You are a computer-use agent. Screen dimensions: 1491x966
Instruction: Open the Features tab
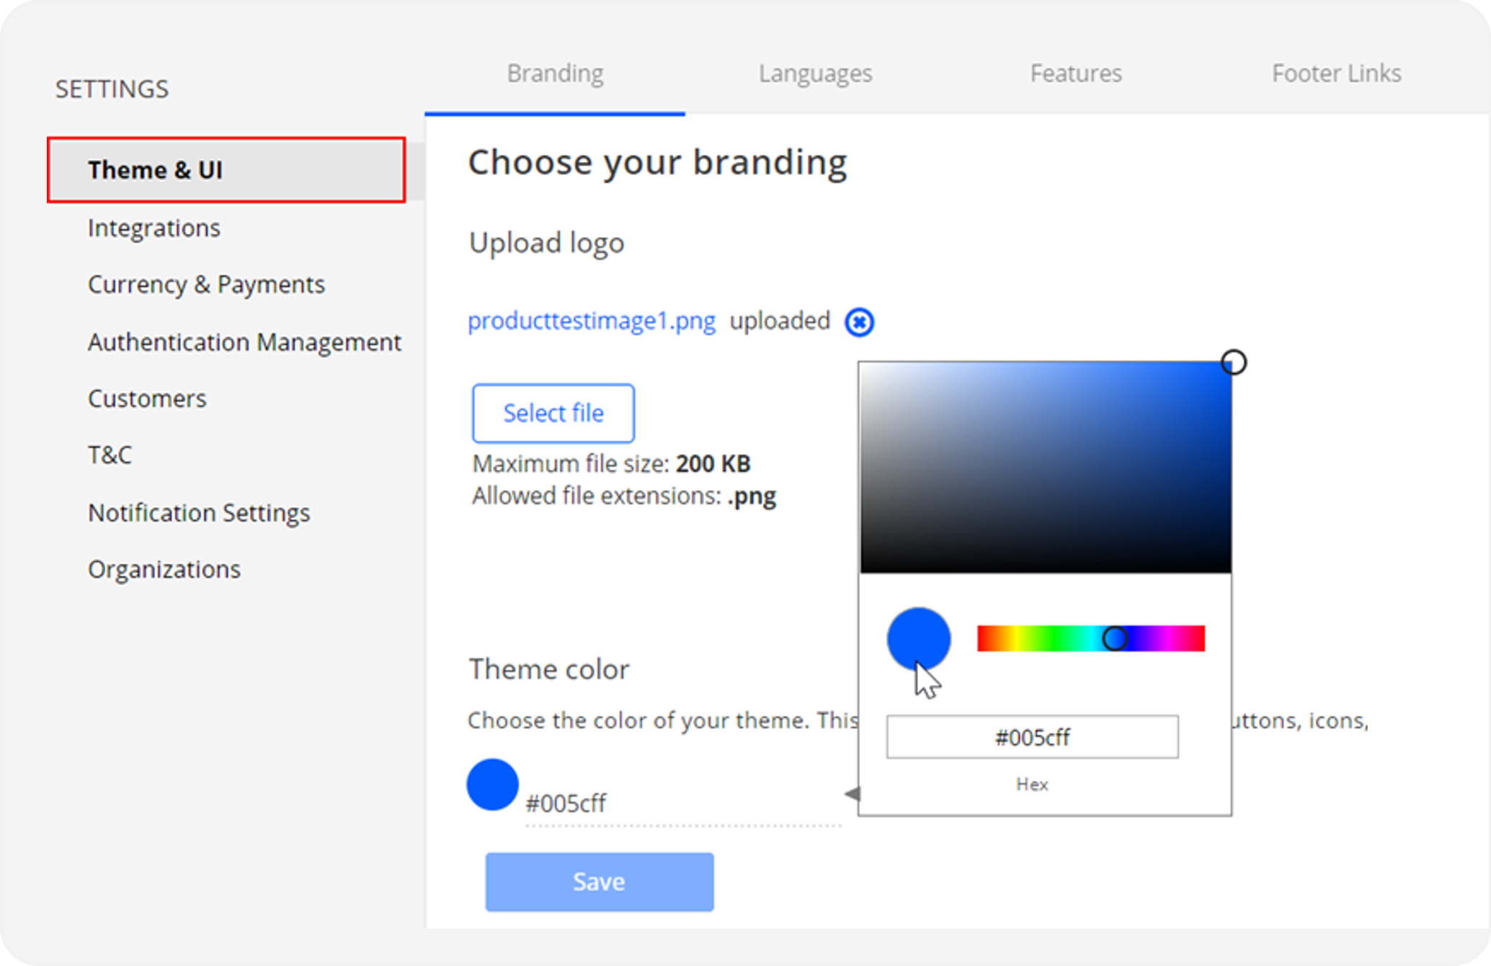point(1075,73)
